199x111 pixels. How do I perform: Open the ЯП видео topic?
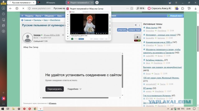click(x=147, y=88)
